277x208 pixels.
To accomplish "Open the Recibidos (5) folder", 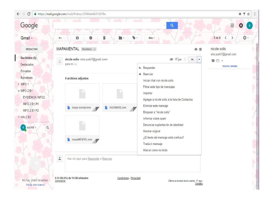I will tap(28, 58).
